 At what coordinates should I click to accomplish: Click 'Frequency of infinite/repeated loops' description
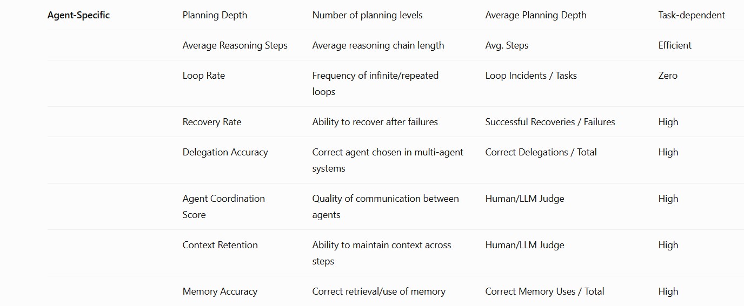376,84
